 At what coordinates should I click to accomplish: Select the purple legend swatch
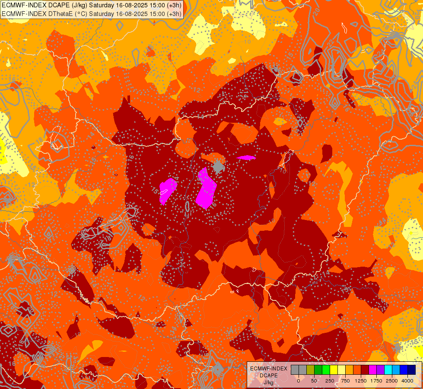click(380, 370)
